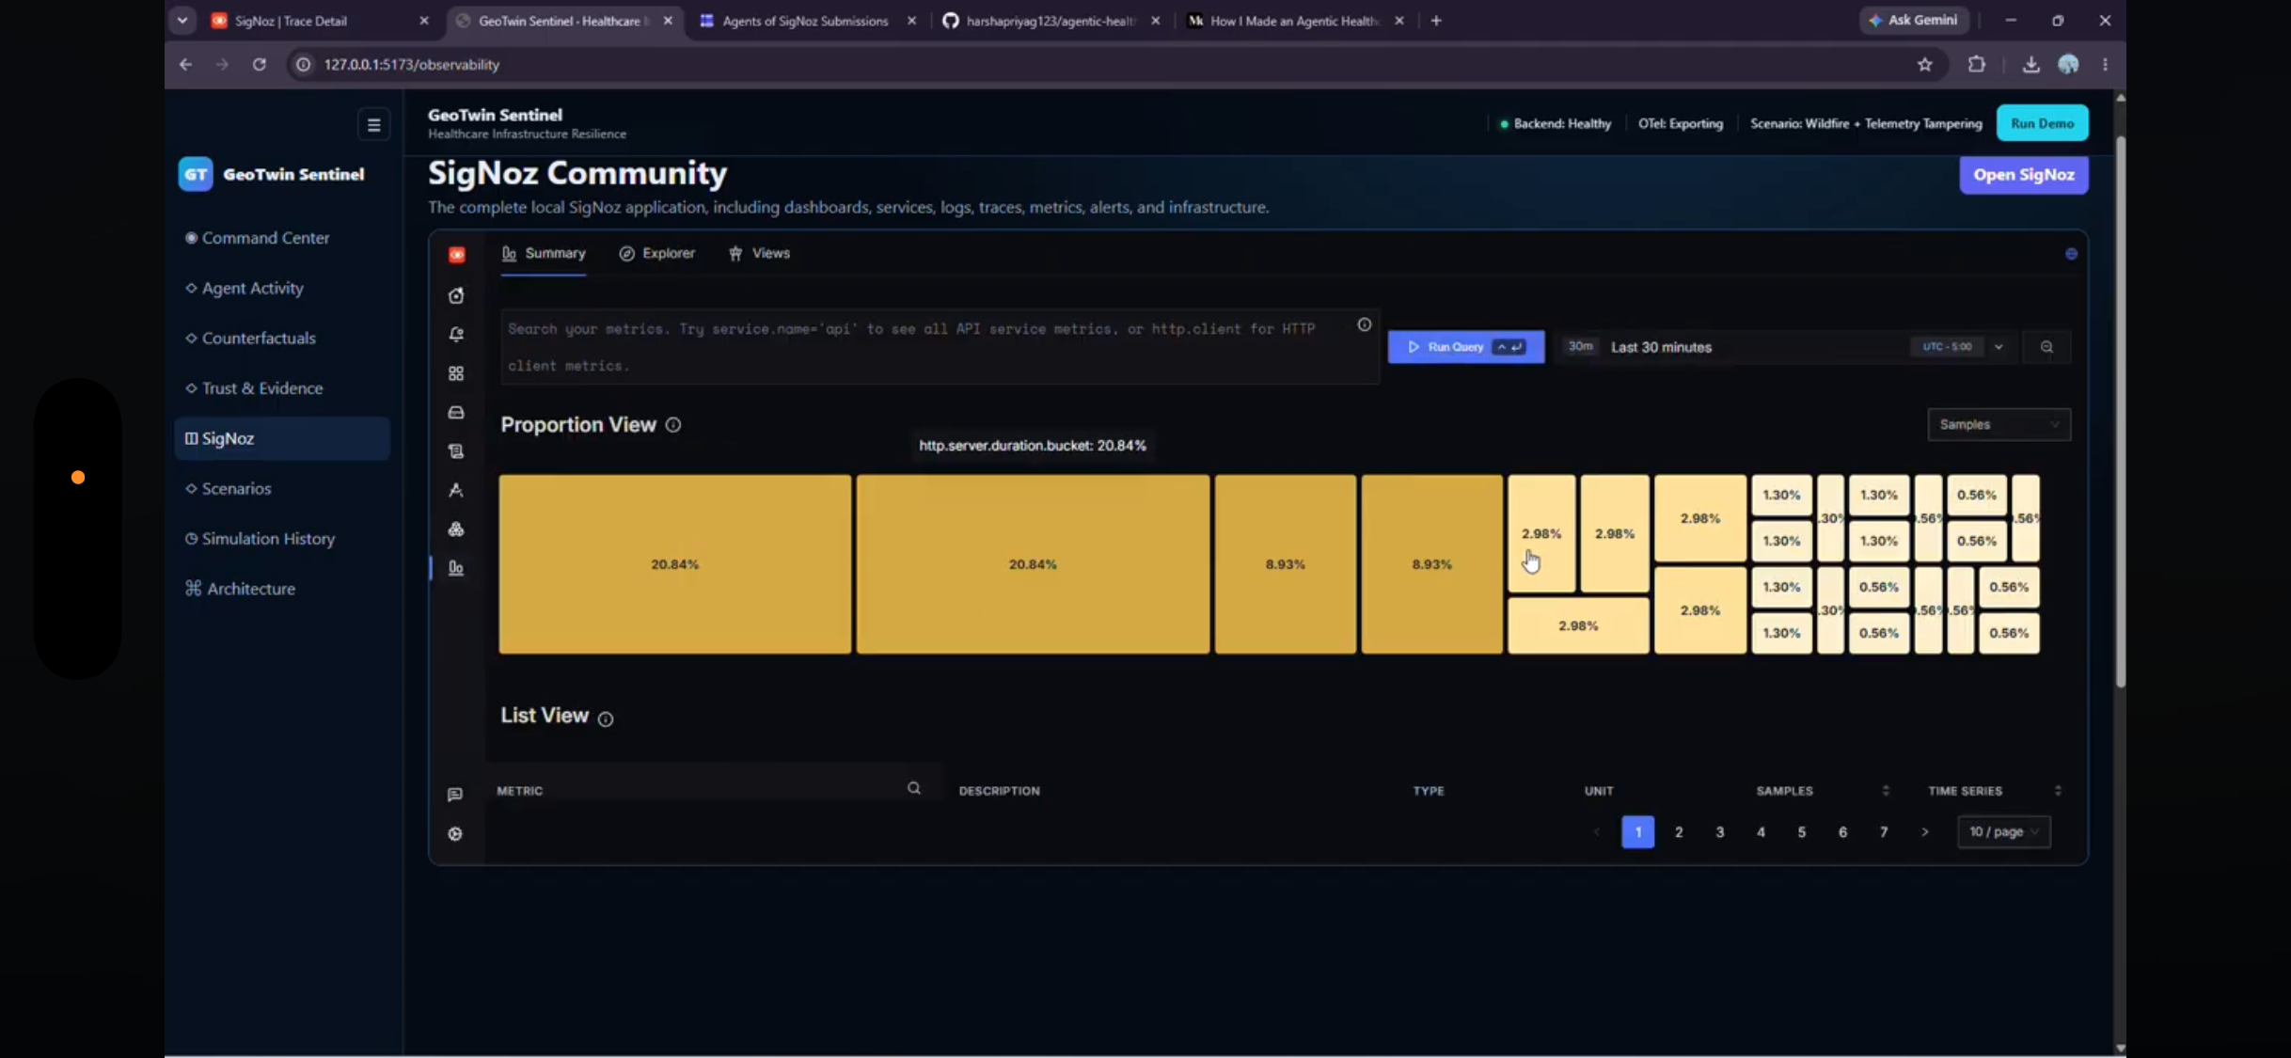
Task: Open the feedback message icon in SigNoz sidebar
Action: [x=455, y=795]
